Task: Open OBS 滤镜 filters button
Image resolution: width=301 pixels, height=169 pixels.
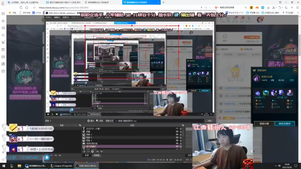Action: pyautogui.click(x=100, y=121)
